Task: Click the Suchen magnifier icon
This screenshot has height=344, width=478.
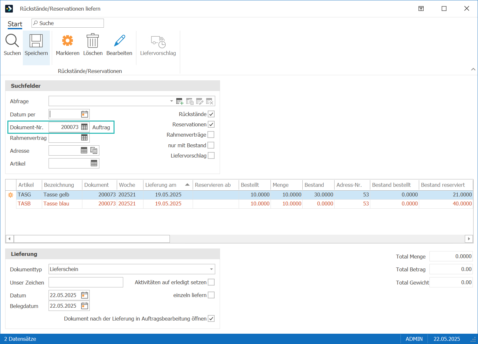Action: 12,41
